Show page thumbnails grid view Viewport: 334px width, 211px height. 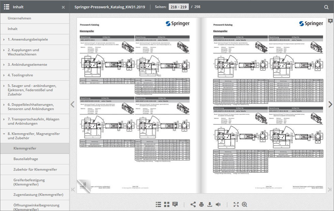167,205
